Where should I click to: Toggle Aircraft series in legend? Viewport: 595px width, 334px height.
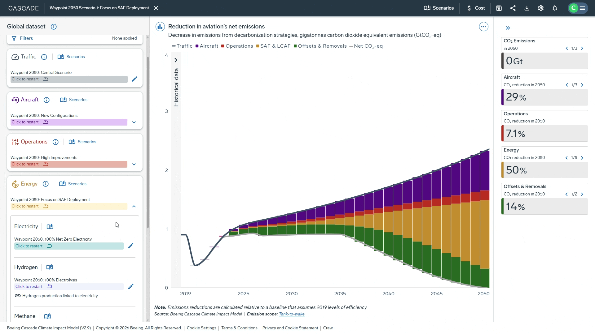point(207,46)
